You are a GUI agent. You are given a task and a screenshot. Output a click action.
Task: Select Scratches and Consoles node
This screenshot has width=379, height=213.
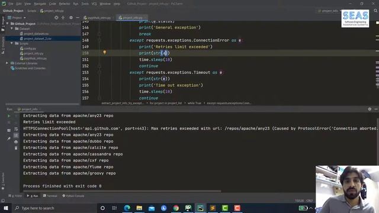pyautogui.click(x=28, y=68)
